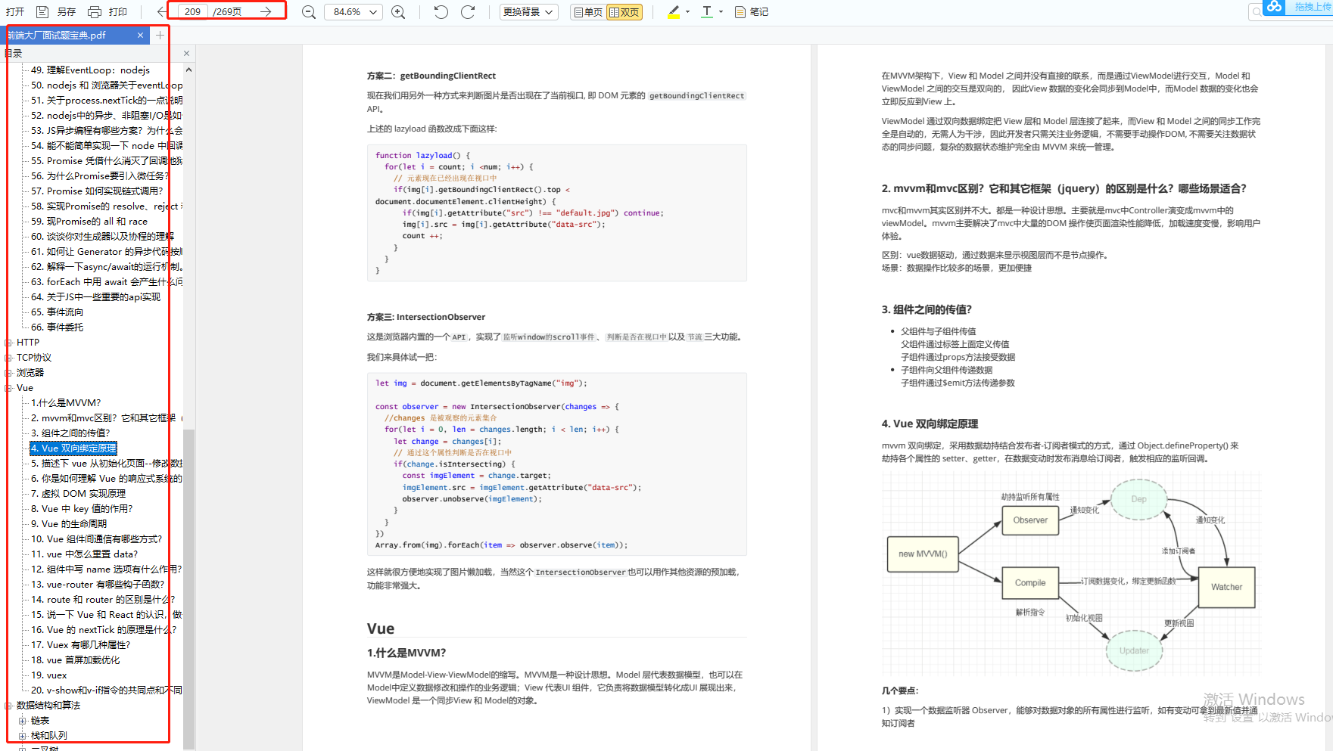Go to next page with right arrow
The width and height of the screenshot is (1333, 751).
pyautogui.click(x=266, y=12)
